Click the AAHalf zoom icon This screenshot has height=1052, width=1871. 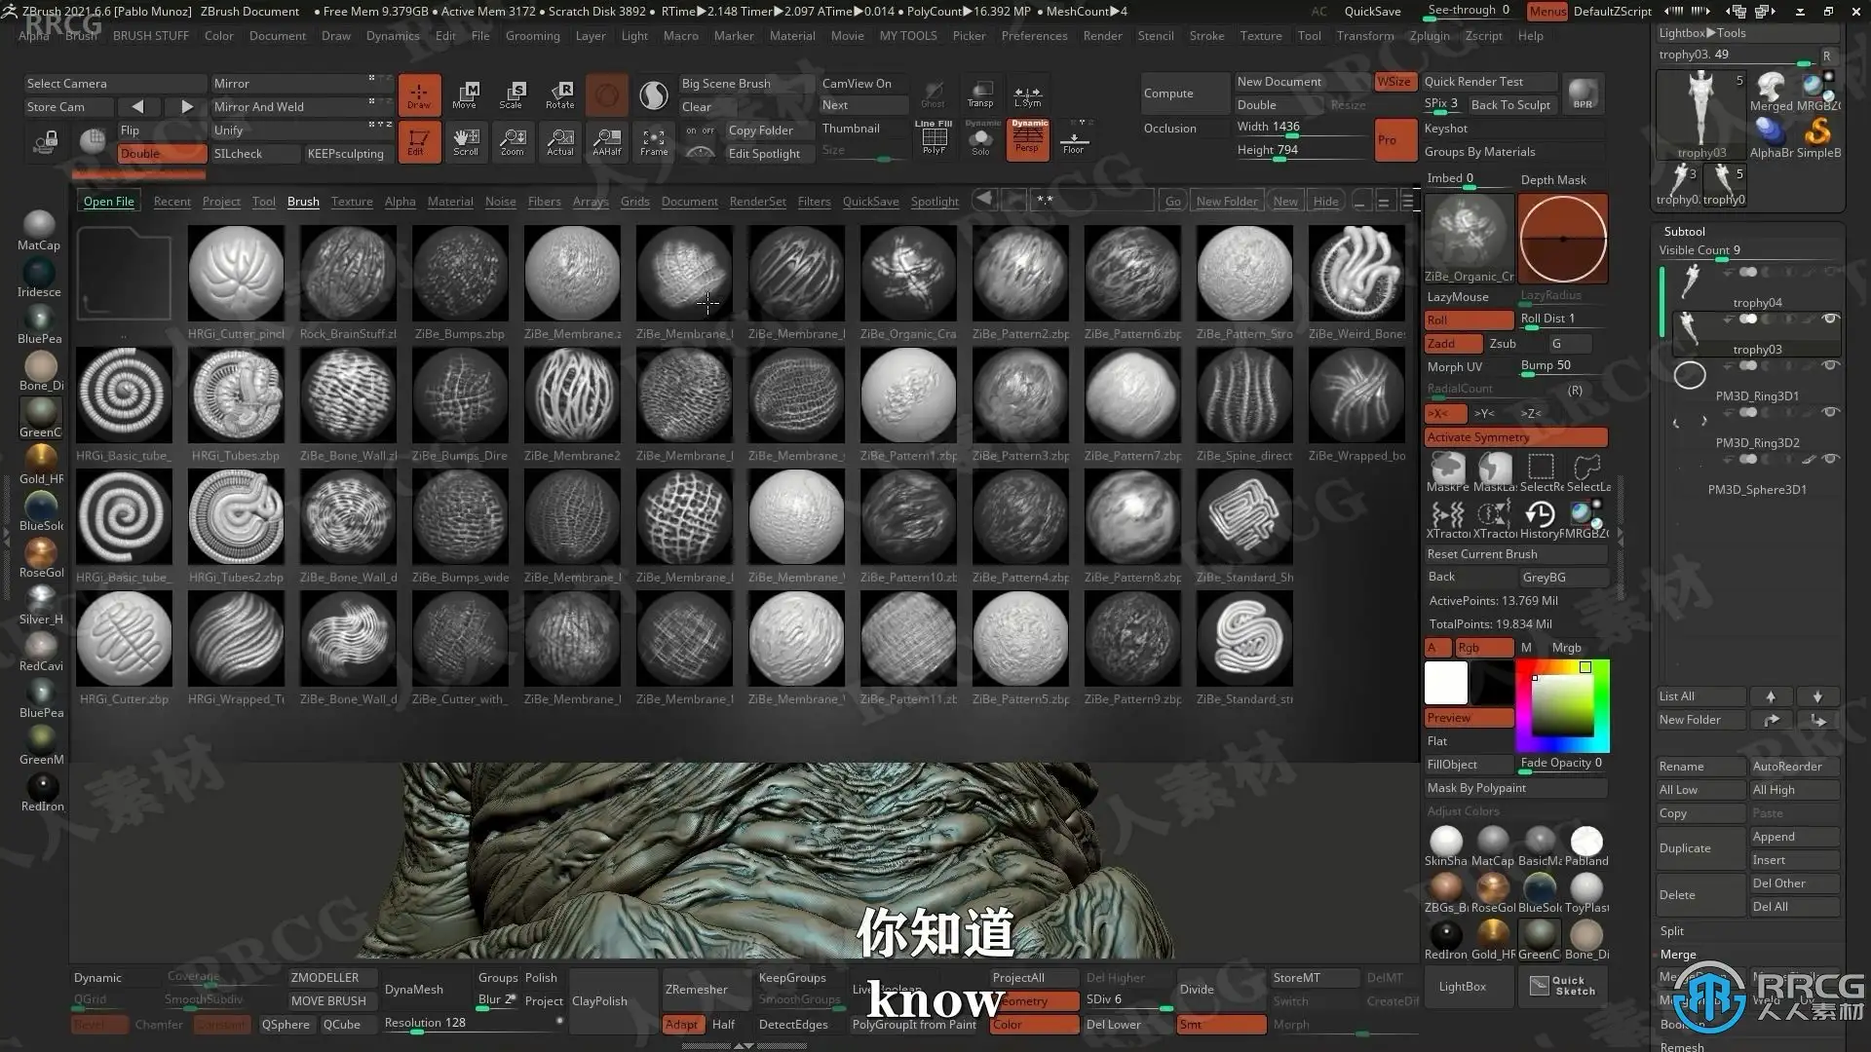(x=607, y=142)
